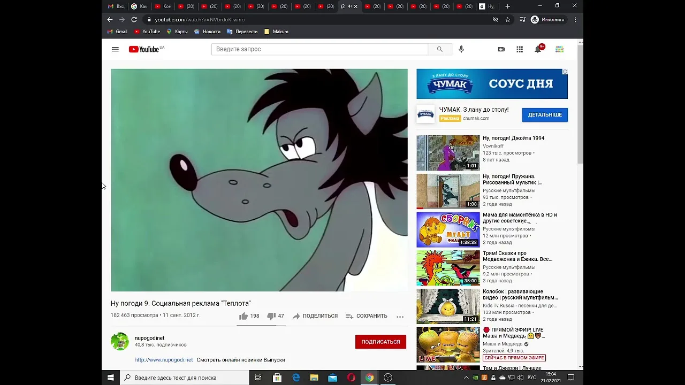Viewport: 685px width, 385px height.
Task: Open the account avatar menu
Action: tap(559, 49)
